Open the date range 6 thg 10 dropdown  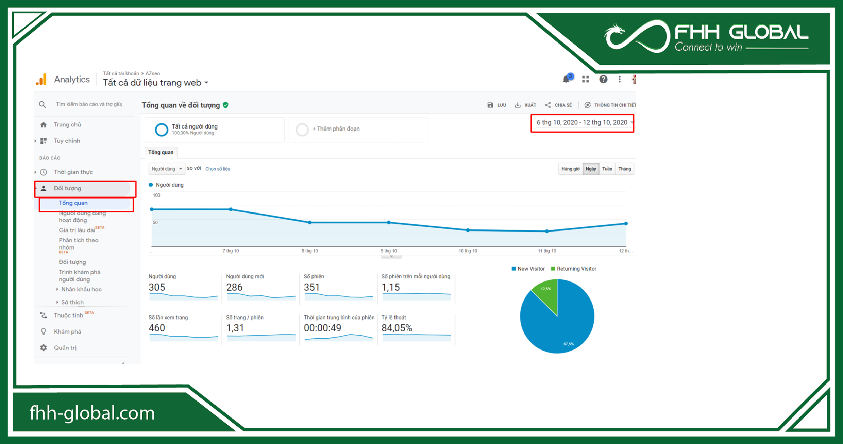[582, 122]
